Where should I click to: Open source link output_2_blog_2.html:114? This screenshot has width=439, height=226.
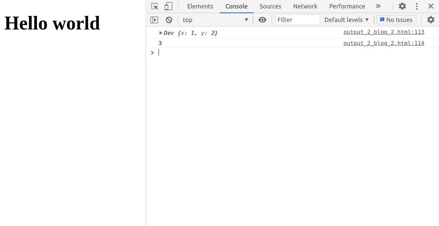[x=384, y=43]
